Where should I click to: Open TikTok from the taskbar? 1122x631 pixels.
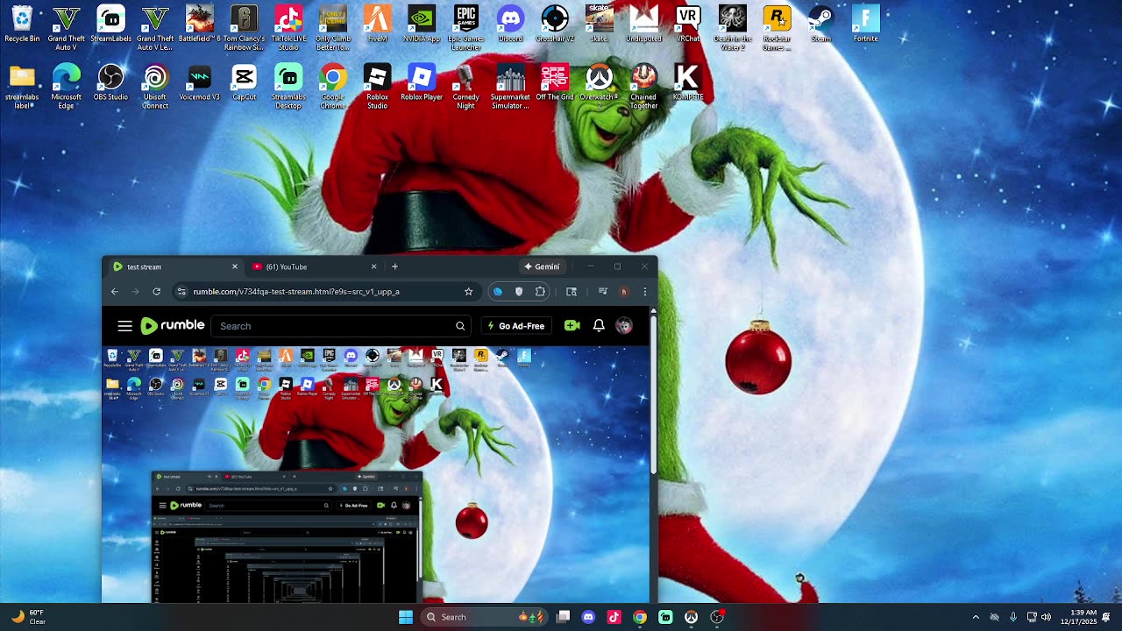[x=614, y=617]
